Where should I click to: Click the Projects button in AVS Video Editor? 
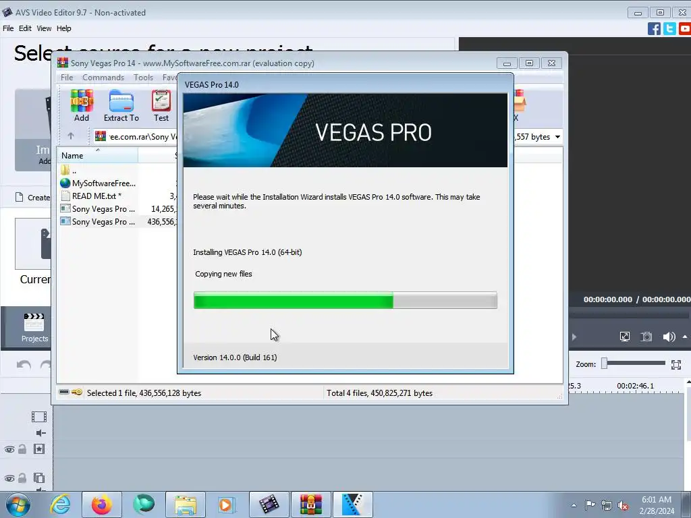click(x=34, y=328)
